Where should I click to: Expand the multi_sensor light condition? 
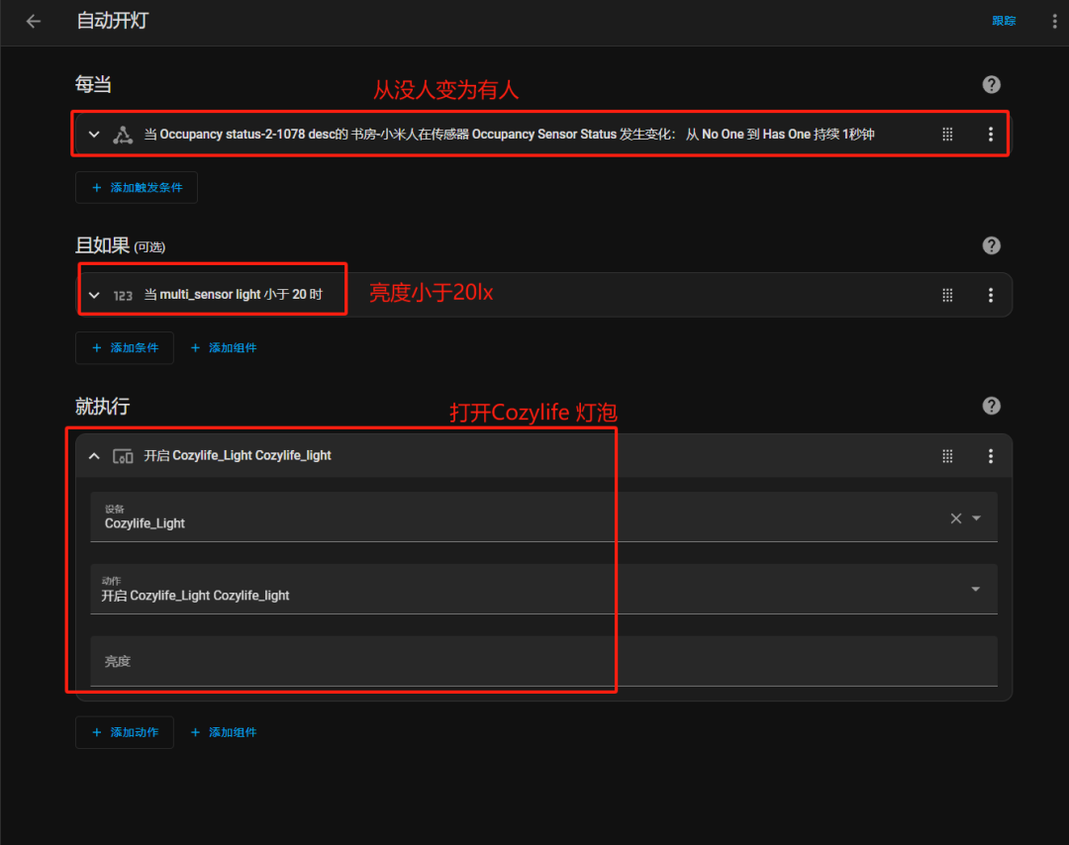click(94, 295)
